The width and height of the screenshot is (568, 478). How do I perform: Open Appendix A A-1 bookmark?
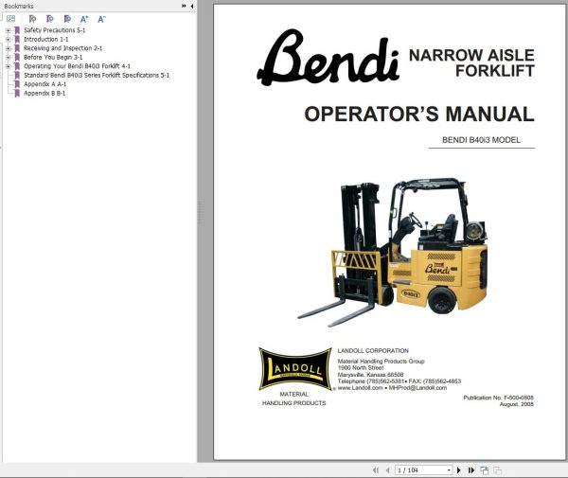[x=44, y=84]
